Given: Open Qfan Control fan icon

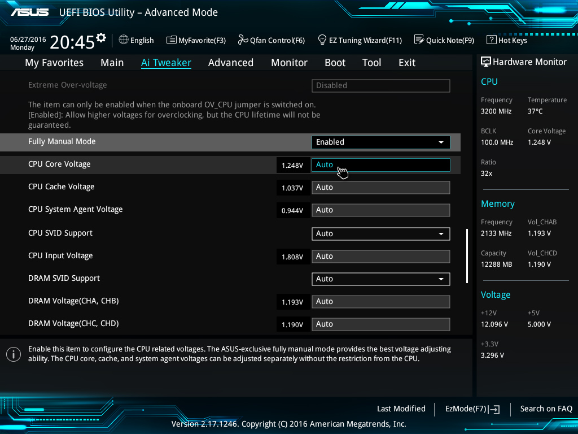Looking at the screenshot, I should pyautogui.click(x=243, y=40).
